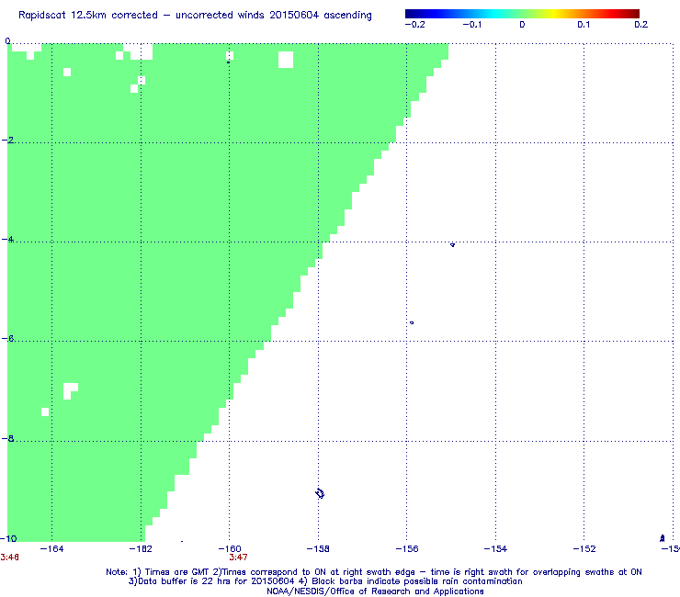
Task: Click the red 3:47 swath time label
Action: (239, 558)
